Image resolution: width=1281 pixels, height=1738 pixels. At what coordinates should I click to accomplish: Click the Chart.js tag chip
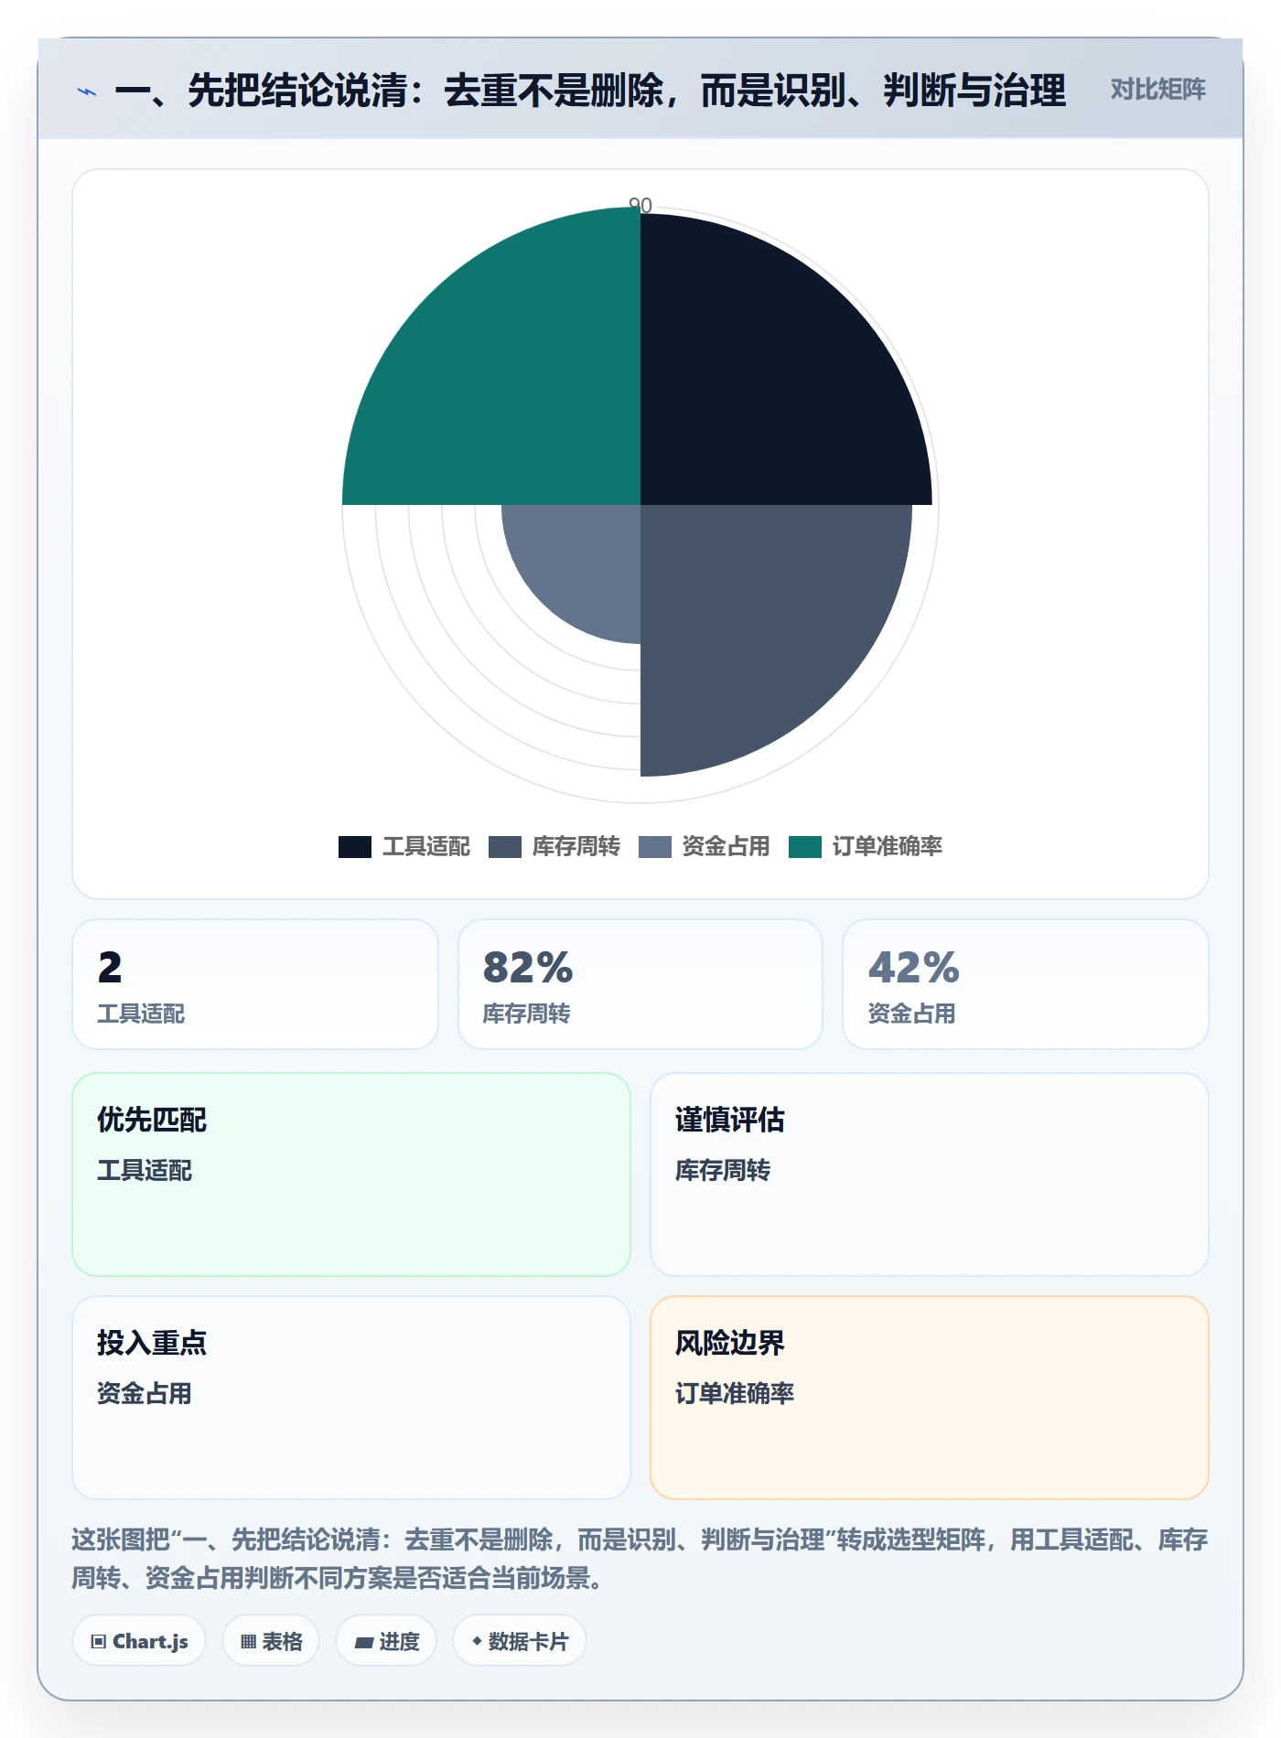pyautogui.click(x=139, y=1641)
